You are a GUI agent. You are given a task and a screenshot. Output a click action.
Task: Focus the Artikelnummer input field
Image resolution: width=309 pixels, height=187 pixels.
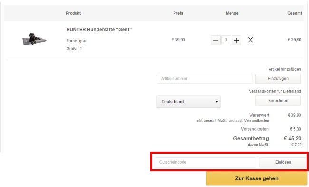pyautogui.click(x=204, y=78)
